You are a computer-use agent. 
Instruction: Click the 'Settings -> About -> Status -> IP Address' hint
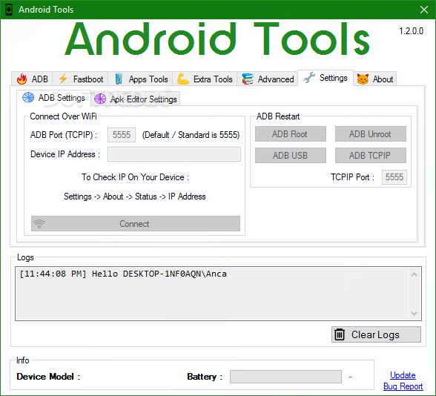click(135, 197)
